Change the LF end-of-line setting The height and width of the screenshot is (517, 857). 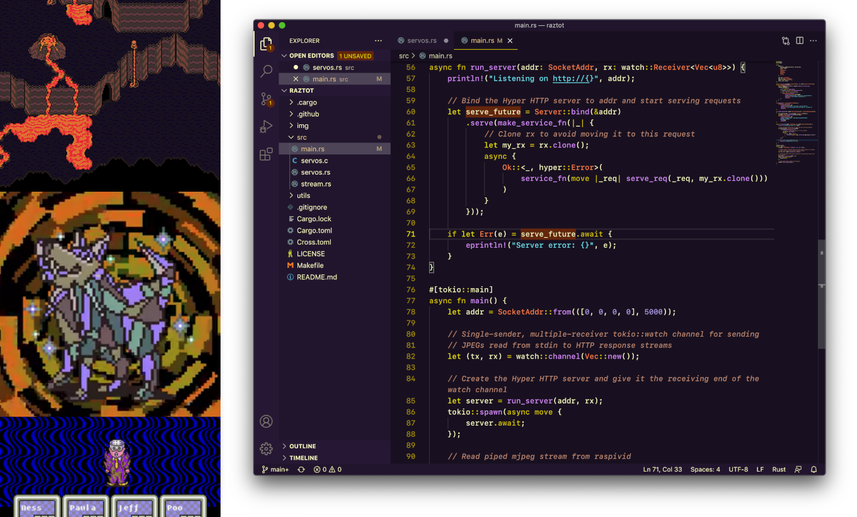point(760,470)
